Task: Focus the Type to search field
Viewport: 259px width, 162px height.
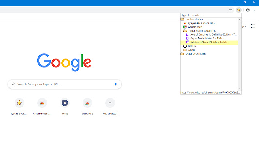Action: [211, 15]
